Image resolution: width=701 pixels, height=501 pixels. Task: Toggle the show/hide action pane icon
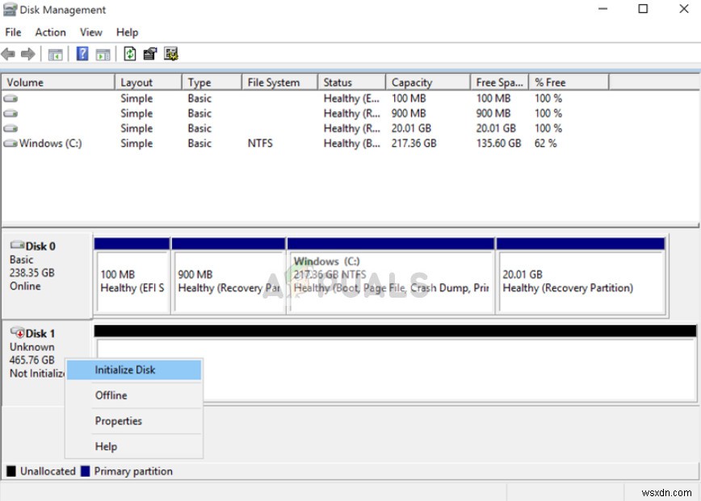(x=103, y=55)
